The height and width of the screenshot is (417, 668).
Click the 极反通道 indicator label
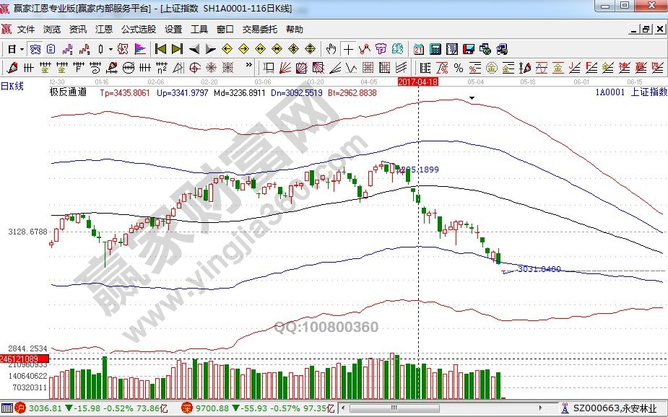coord(68,92)
